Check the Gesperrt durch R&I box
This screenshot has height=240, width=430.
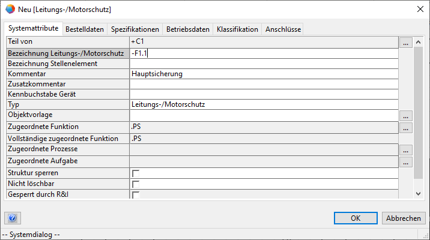(x=136, y=194)
